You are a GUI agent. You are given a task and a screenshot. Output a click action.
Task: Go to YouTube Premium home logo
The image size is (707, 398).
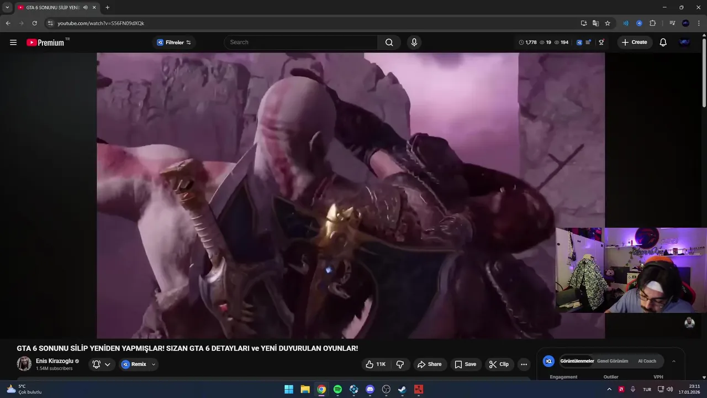45,43
